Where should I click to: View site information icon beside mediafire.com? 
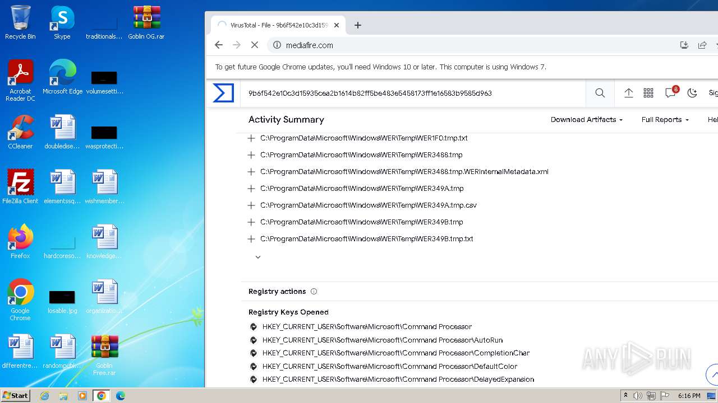(277, 45)
